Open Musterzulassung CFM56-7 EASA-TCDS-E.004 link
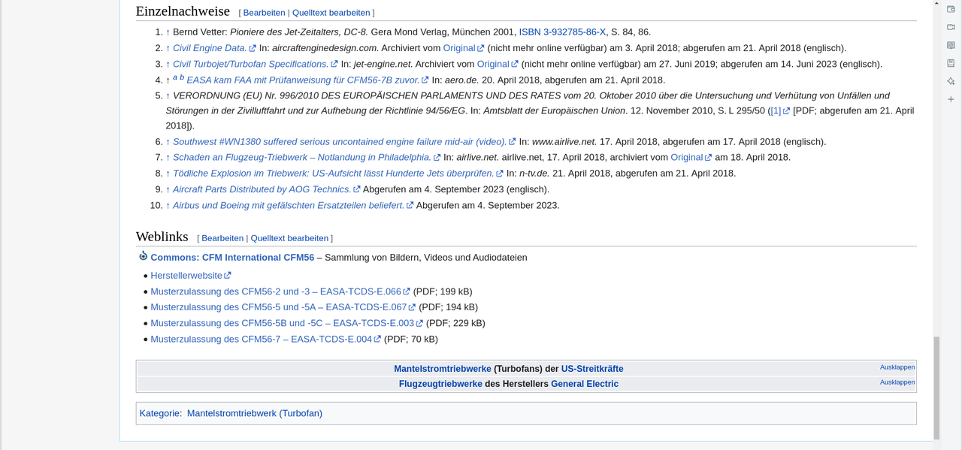 click(x=261, y=339)
